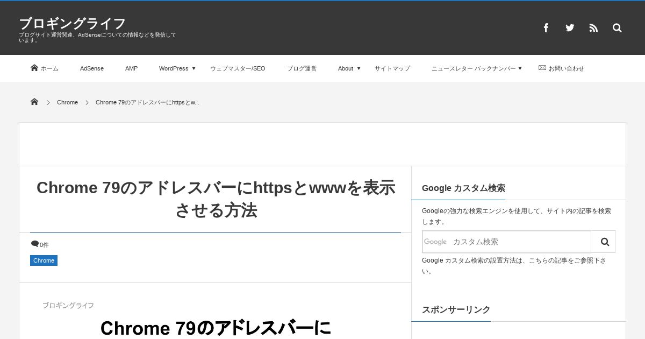Click the home icon beside ホーム in nav
This screenshot has width=645, height=339.
point(34,68)
